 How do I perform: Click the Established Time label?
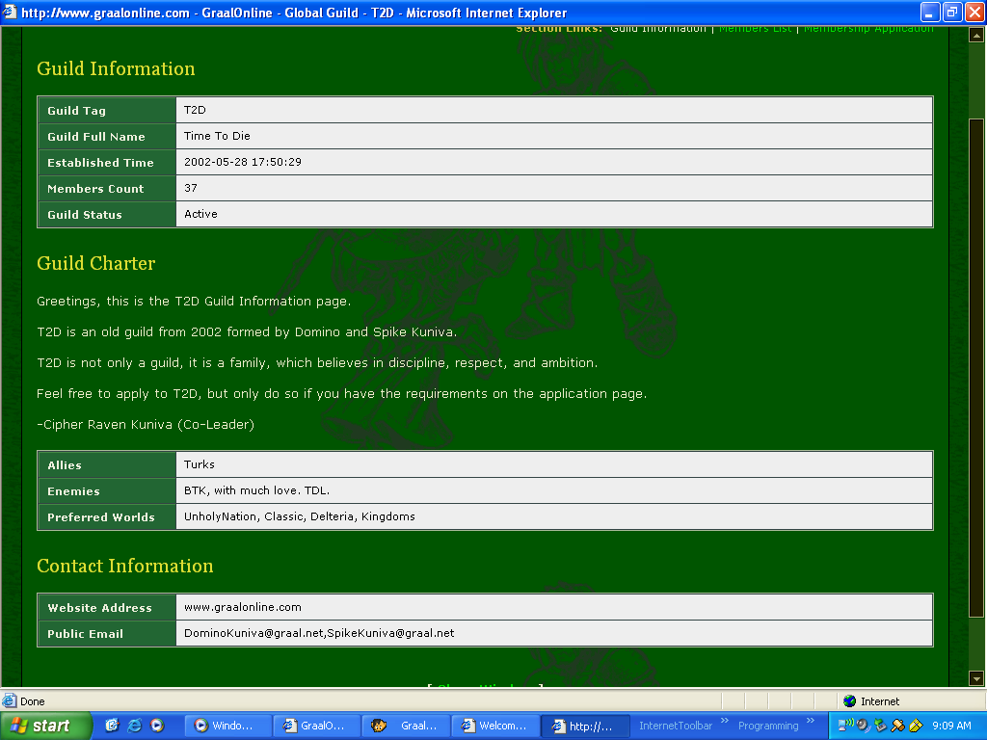click(x=107, y=162)
